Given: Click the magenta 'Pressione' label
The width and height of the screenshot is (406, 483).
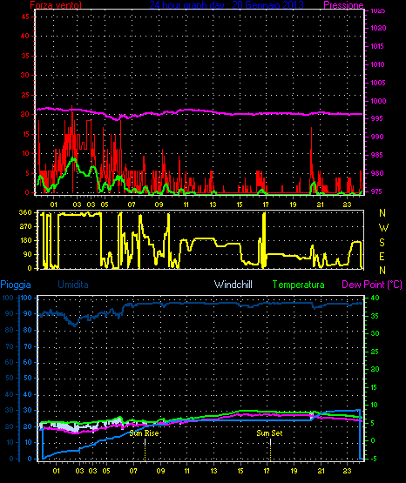Looking at the screenshot, I should [343, 5].
